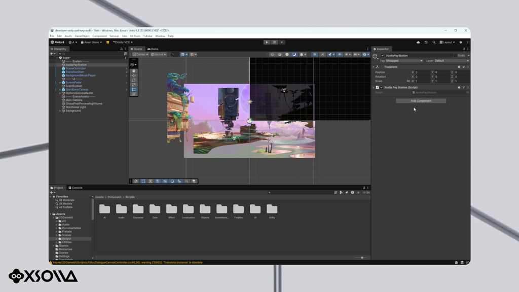Toggle 2D view mode in Scene
Viewport: 519px width, 292px height.
tap(314, 54)
